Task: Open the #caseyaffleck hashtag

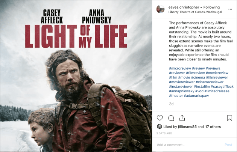Action: click(222, 87)
